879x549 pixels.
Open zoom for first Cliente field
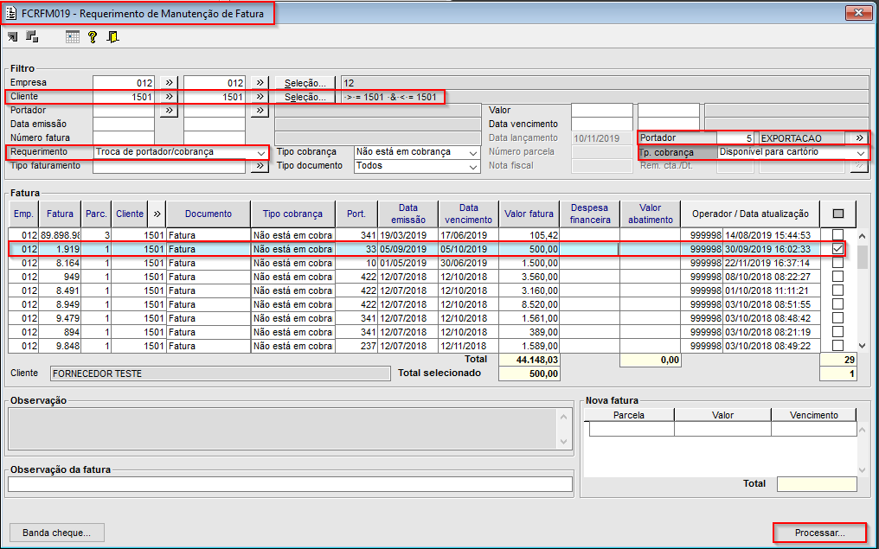tap(169, 96)
